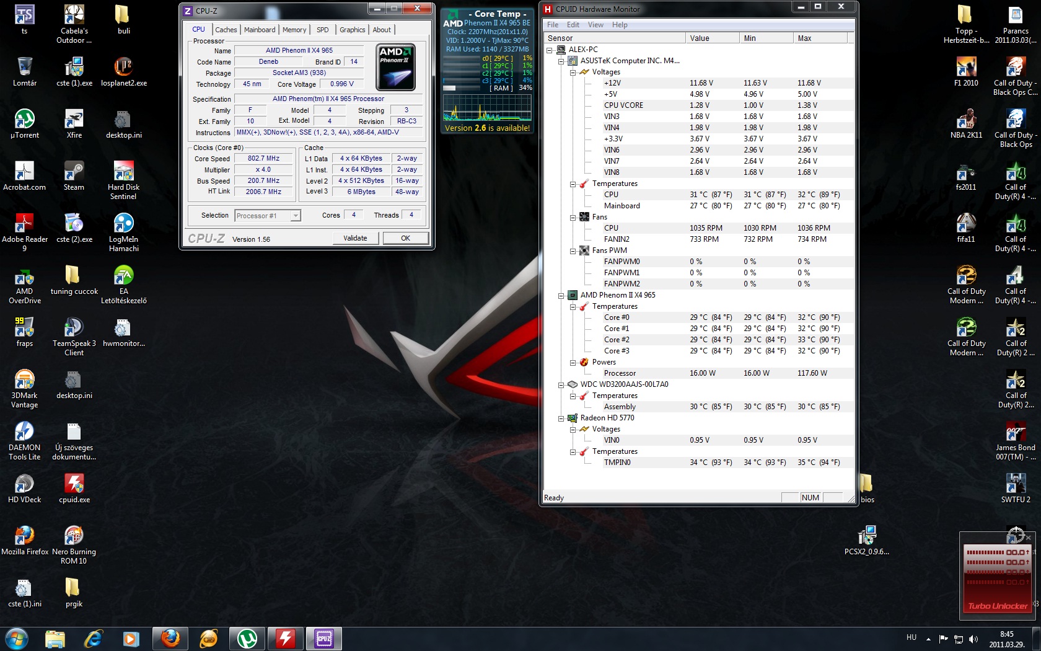This screenshot has height=651, width=1041.
Task: Open Internet Explorer from the taskbar
Action: tap(93, 639)
